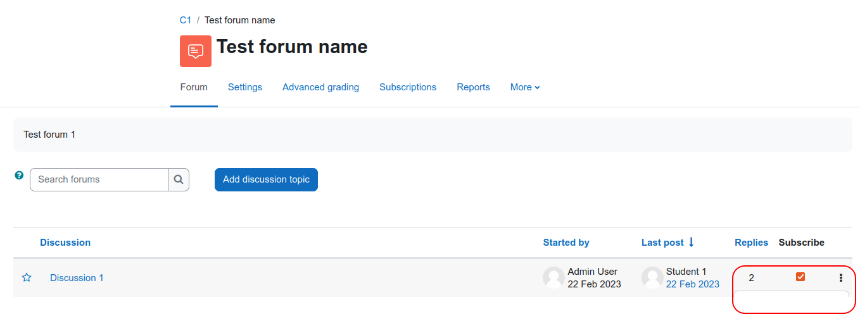The height and width of the screenshot is (319, 860).
Task: Go to C1 course breadcrumb
Action: (186, 20)
